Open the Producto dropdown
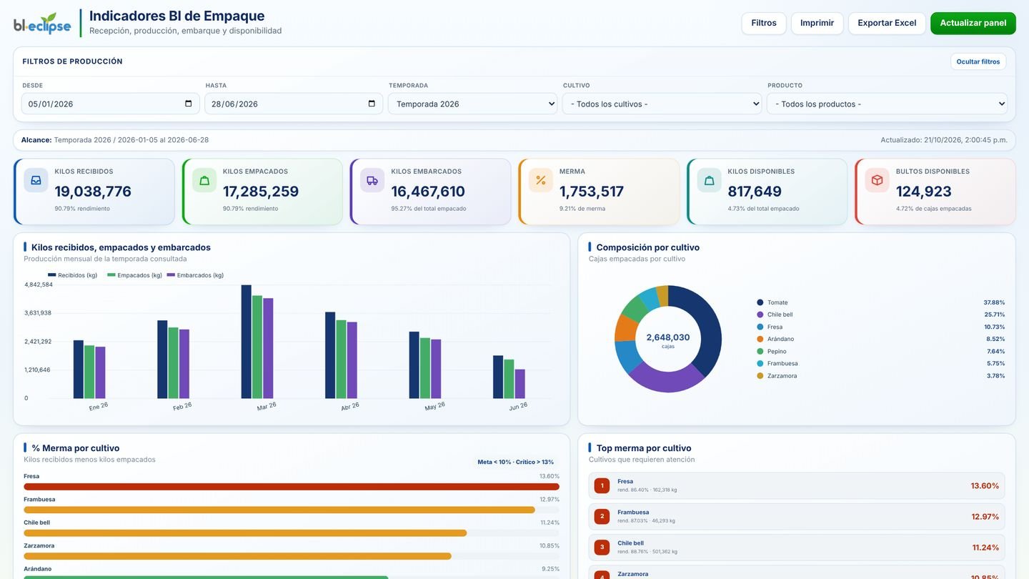1029x579 pixels. (x=887, y=104)
